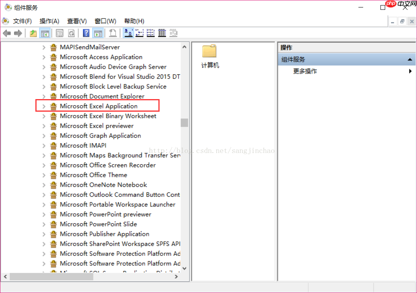The image size is (417, 293).
Task: Click the tree pane scroll up arrow
Action: pos(184,47)
